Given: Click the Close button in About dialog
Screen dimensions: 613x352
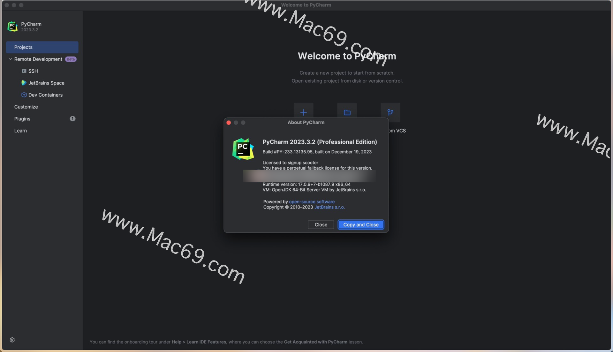Looking at the screenshot, I should [x=321, y=224].
